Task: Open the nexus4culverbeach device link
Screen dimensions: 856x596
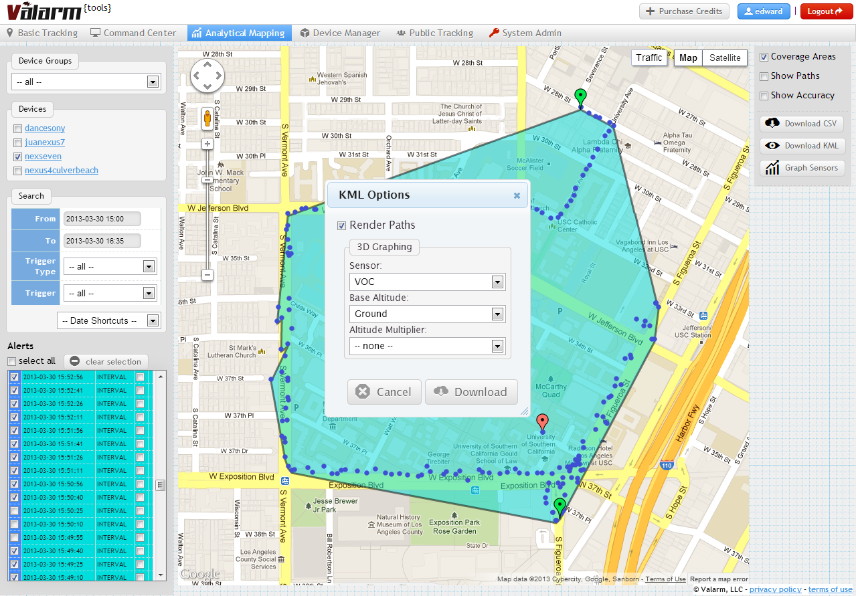Action: [62, 171]
